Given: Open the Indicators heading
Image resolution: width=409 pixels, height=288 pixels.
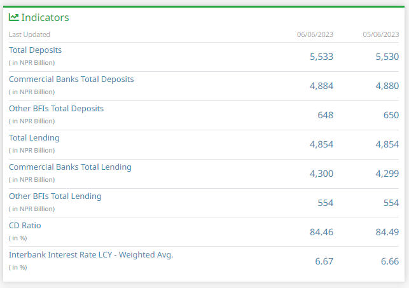Looking at the screenshot, I should (45, 18).
